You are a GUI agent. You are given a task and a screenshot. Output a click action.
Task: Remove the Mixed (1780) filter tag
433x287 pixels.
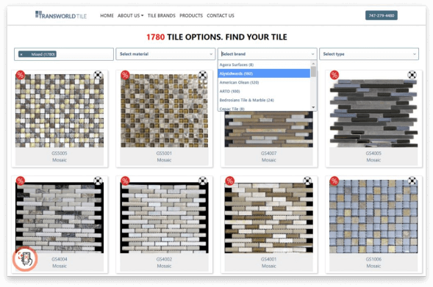coord(21,54)
